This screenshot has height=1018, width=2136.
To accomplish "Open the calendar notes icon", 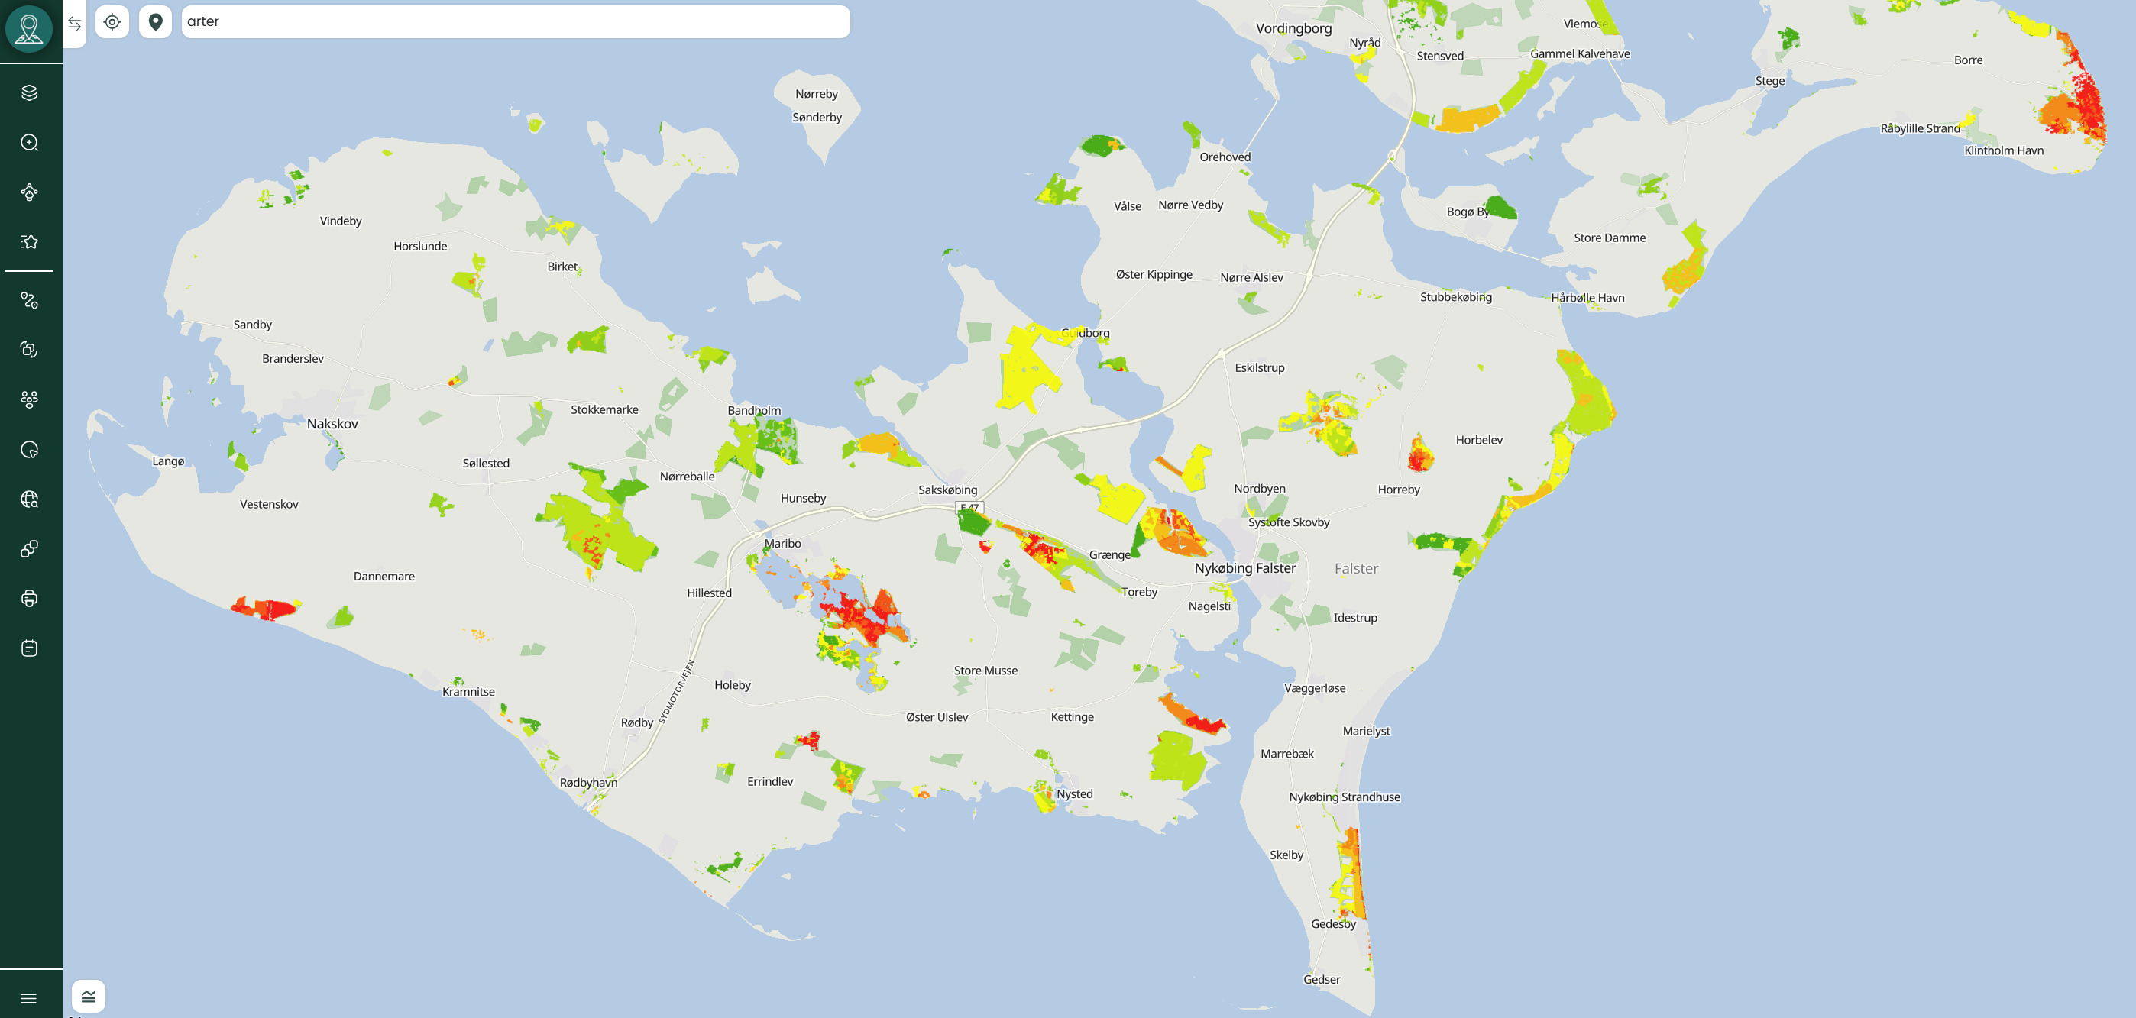I will 29,648.
